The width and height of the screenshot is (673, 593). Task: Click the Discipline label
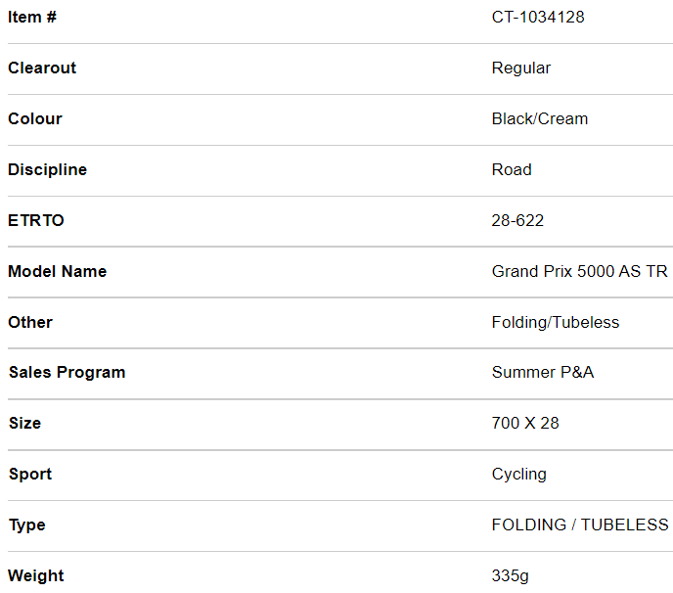coord(47,169)
